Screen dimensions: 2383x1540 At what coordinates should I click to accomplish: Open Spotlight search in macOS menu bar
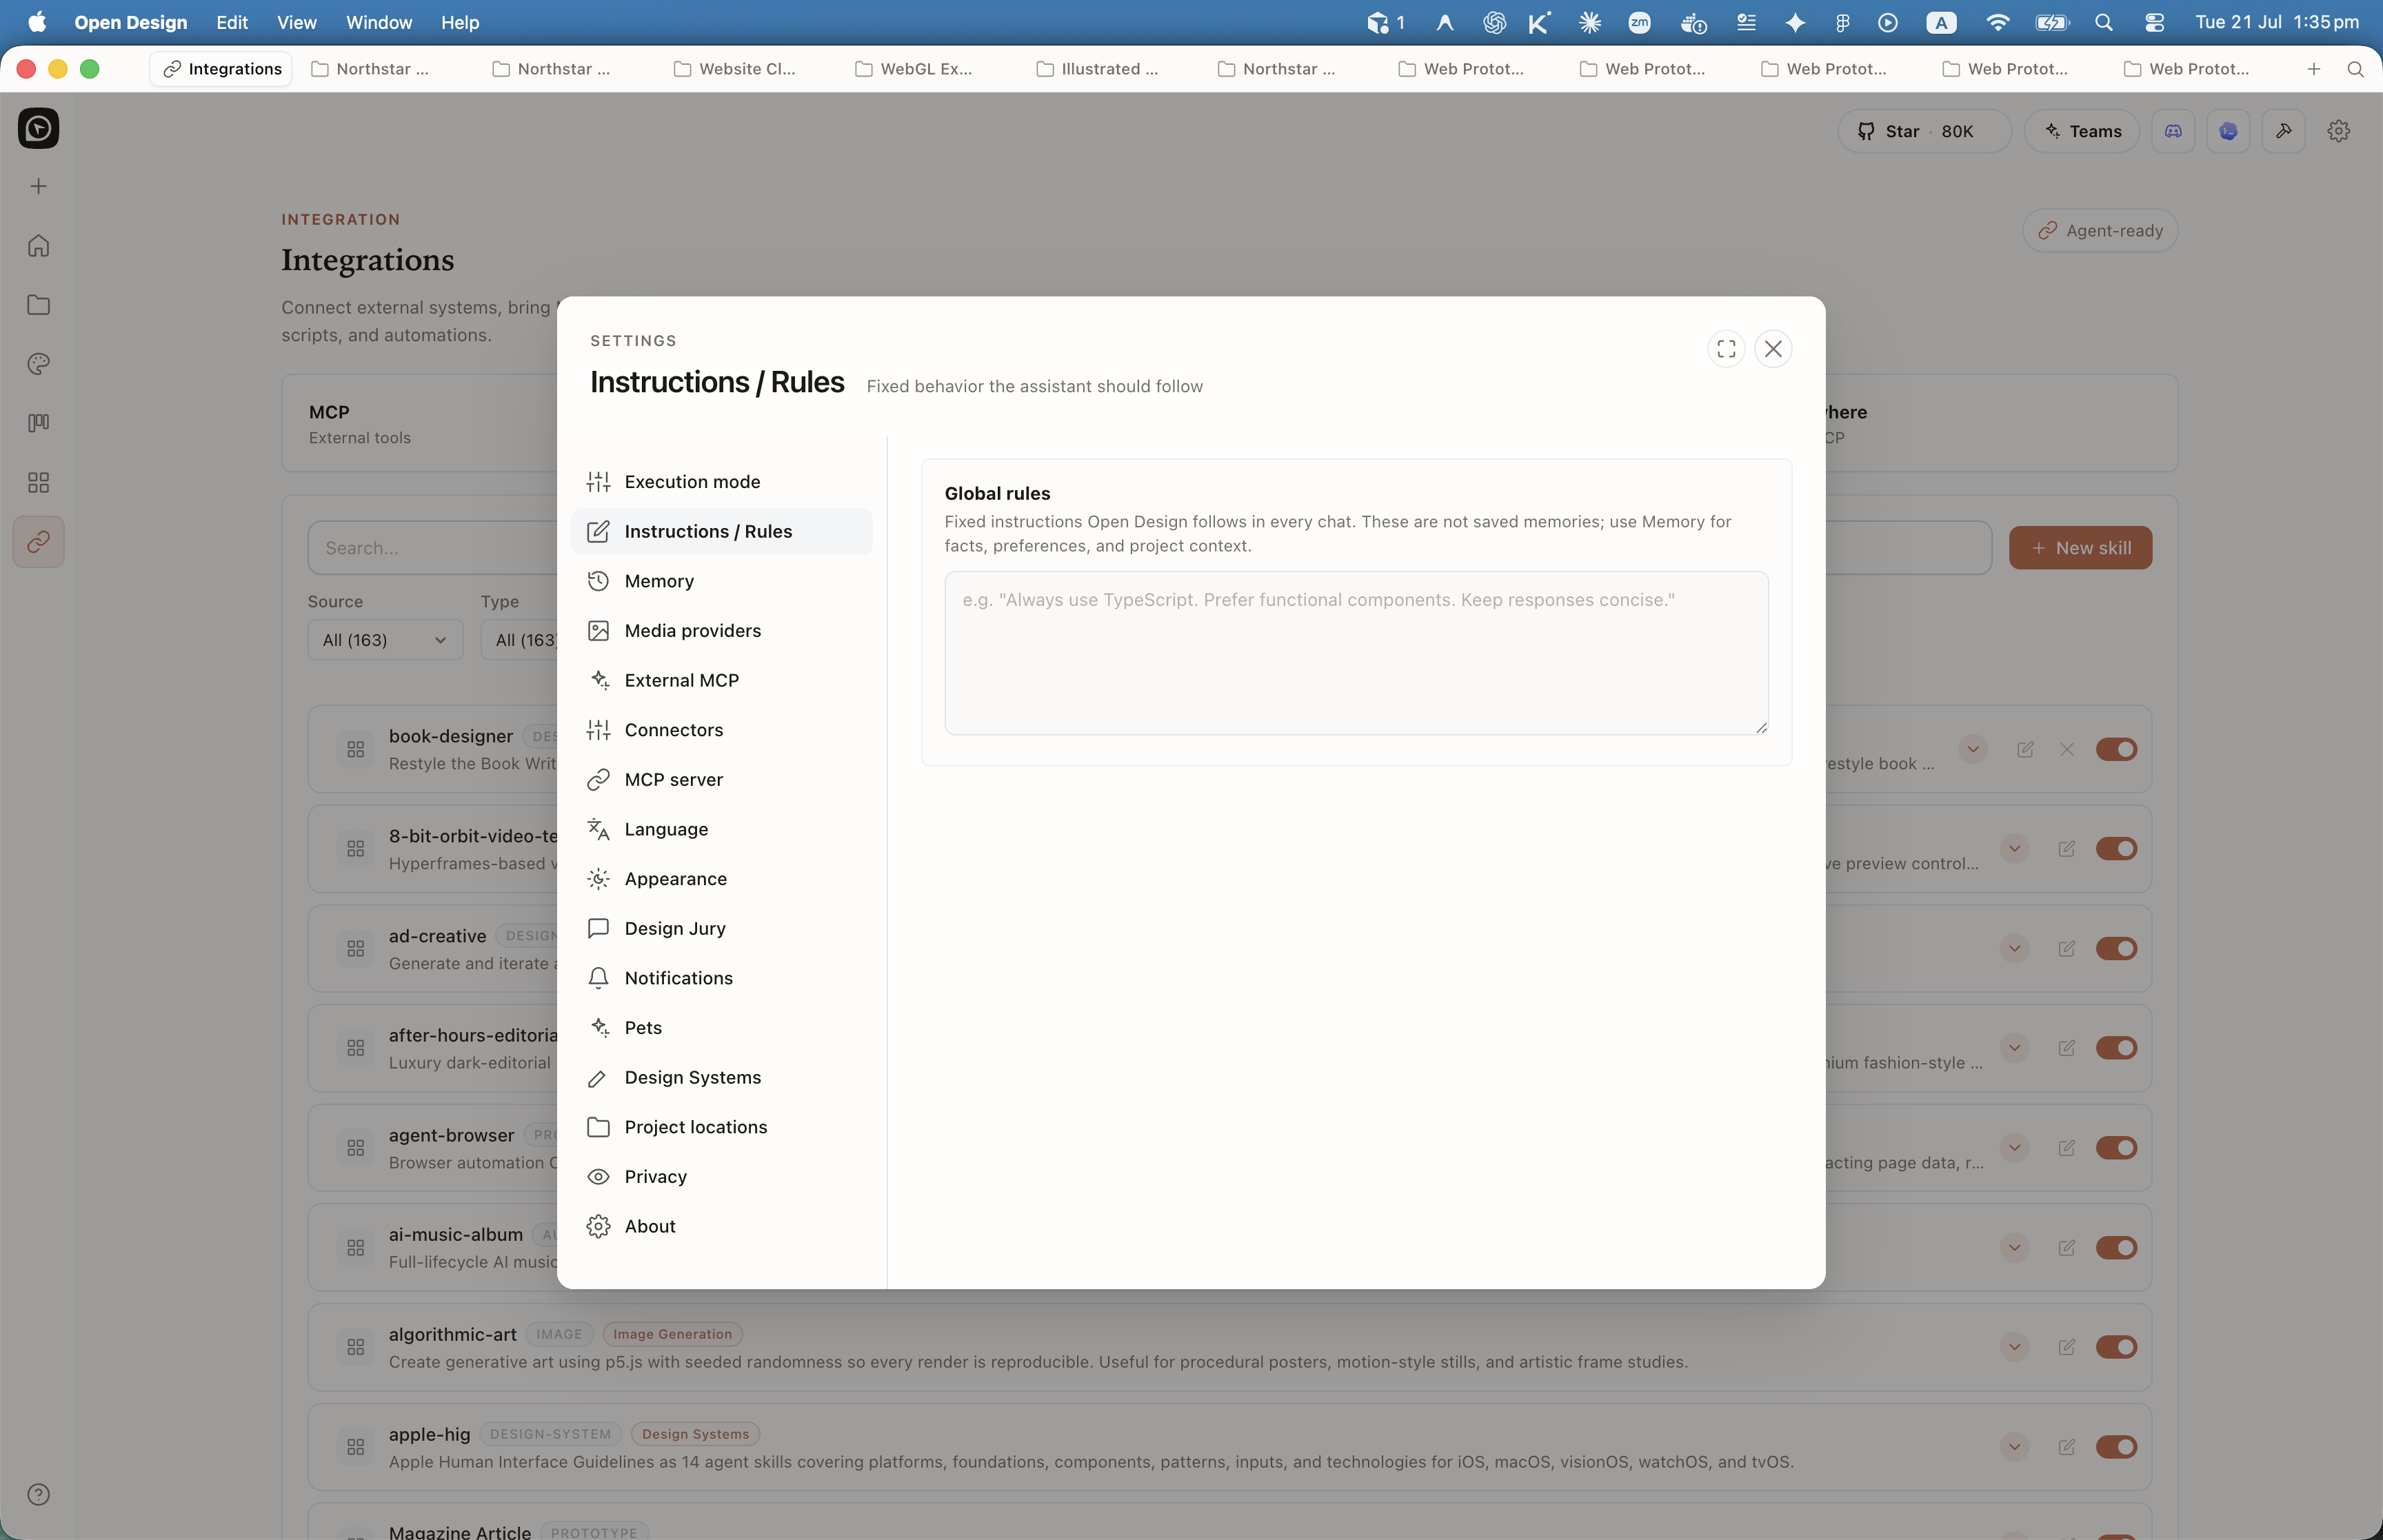pos(2103,22)
